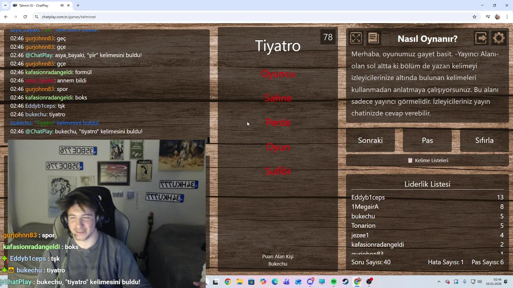The width and height of the screenshot is (513, 288).
Task: Open Chrome profile avatar
Action: [497, 17]
